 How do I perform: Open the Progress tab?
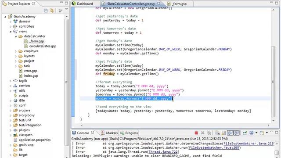(129, 133)
